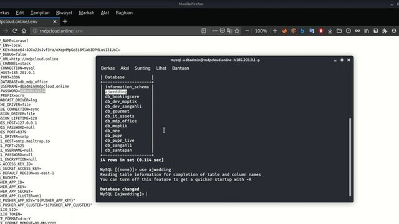Open a new tab with plus button
Screen dimensions: 399x224
coord(65,22)
